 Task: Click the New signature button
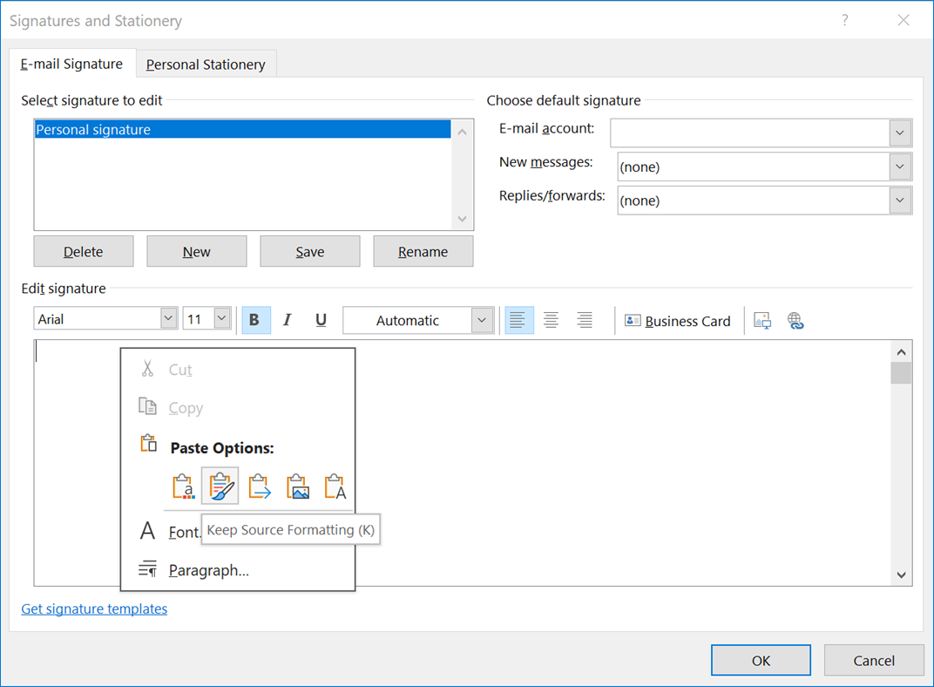[197, 251]
